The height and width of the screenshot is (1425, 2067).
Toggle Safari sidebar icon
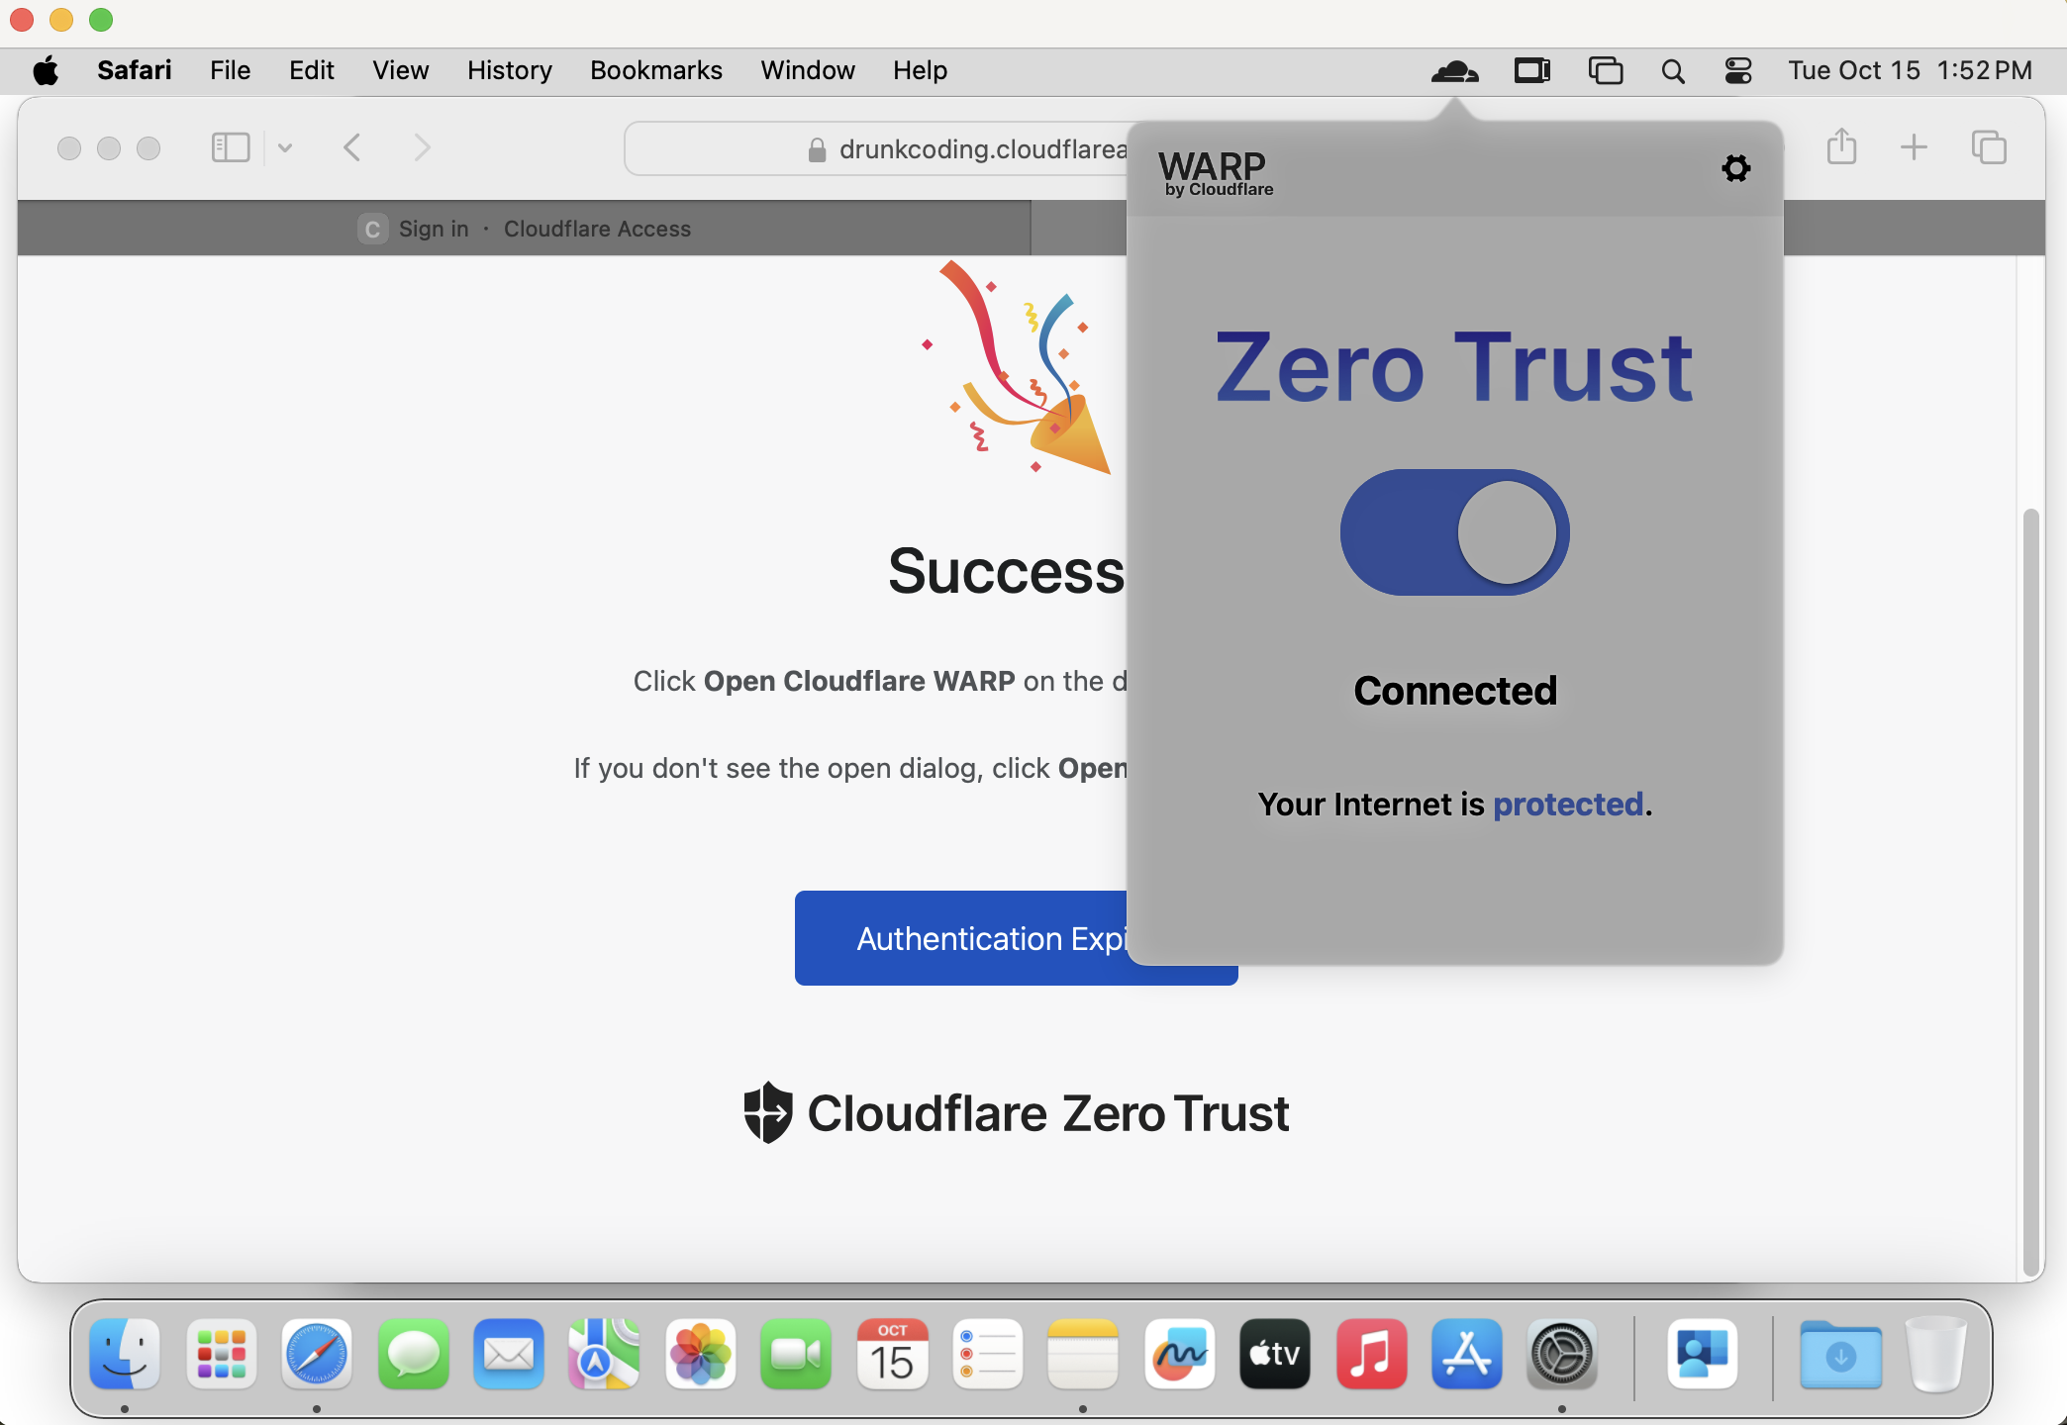(x=230, y=148)
